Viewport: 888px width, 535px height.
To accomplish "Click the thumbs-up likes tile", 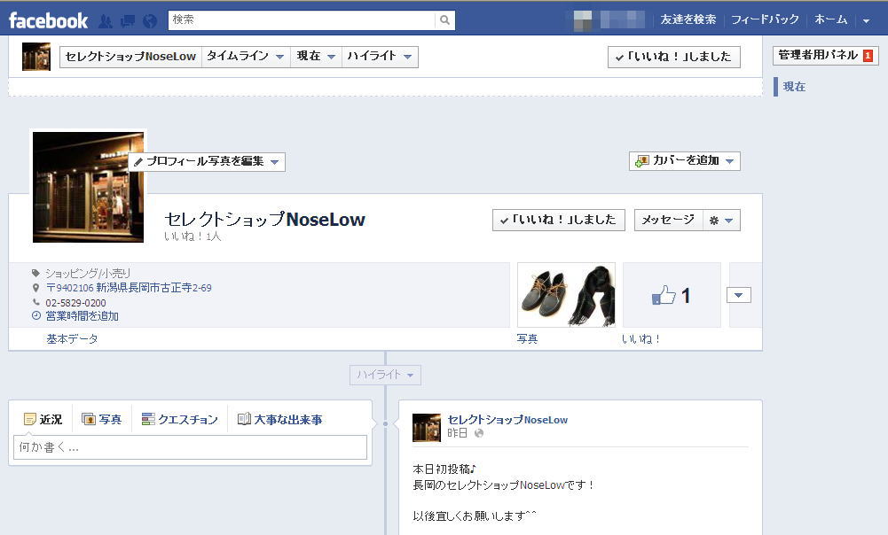I will 672,295.
